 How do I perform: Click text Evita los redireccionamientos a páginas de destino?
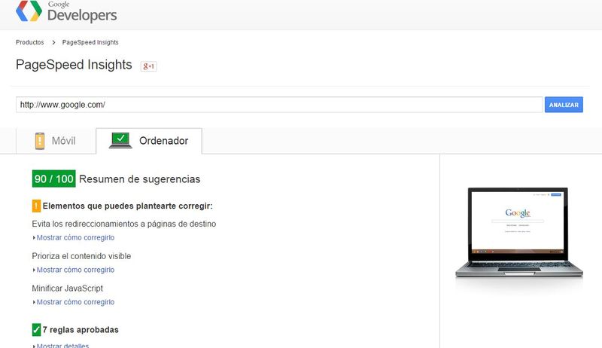pyautogui.click(x=124, y=224)
